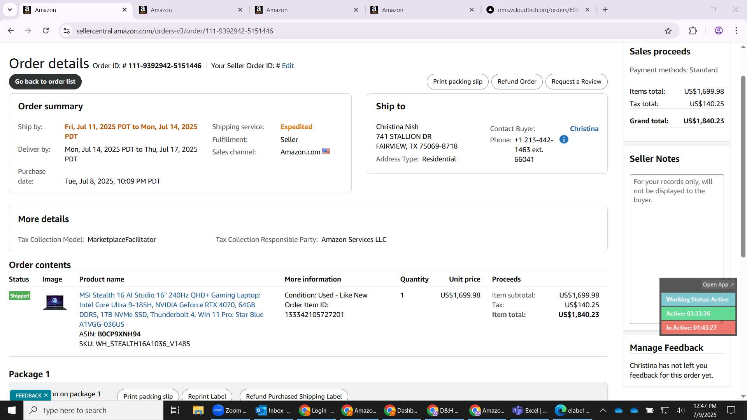Image resolution: width=747 pixels, height=420 pixels.
Task: Click the scroll down arrow of page scrollbar
Action: point(743,396)
